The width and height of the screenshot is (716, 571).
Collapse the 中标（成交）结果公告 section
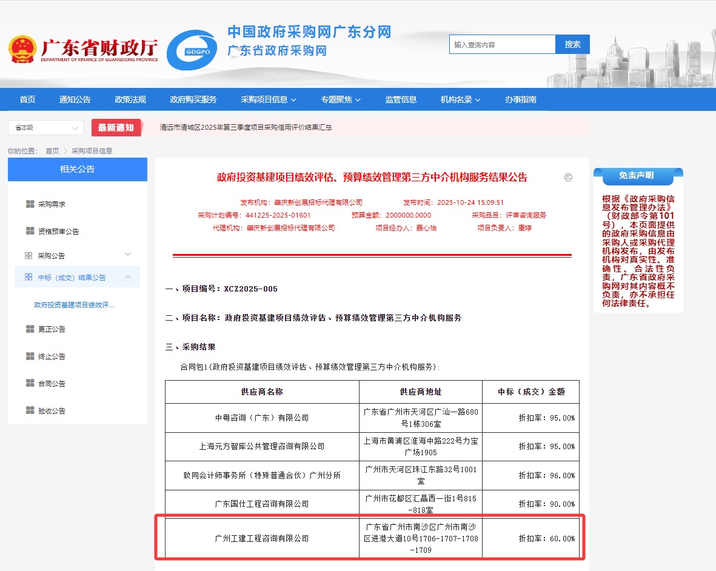tap(127, 277)
